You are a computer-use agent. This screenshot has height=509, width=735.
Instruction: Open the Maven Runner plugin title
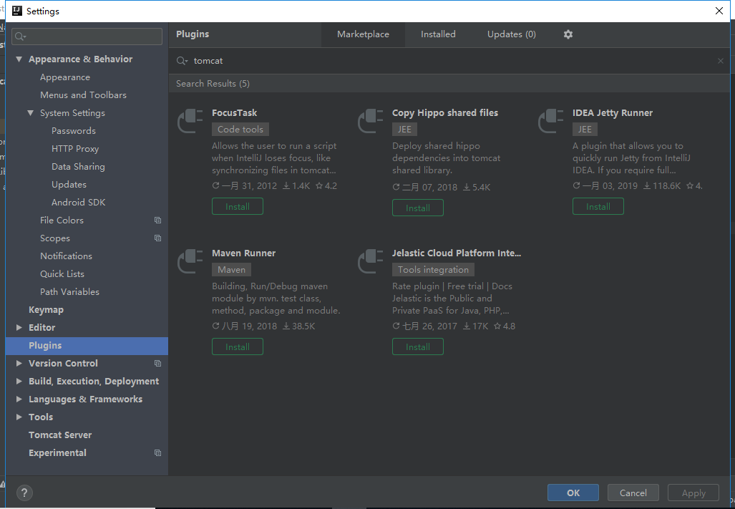[x=244, y=253]
